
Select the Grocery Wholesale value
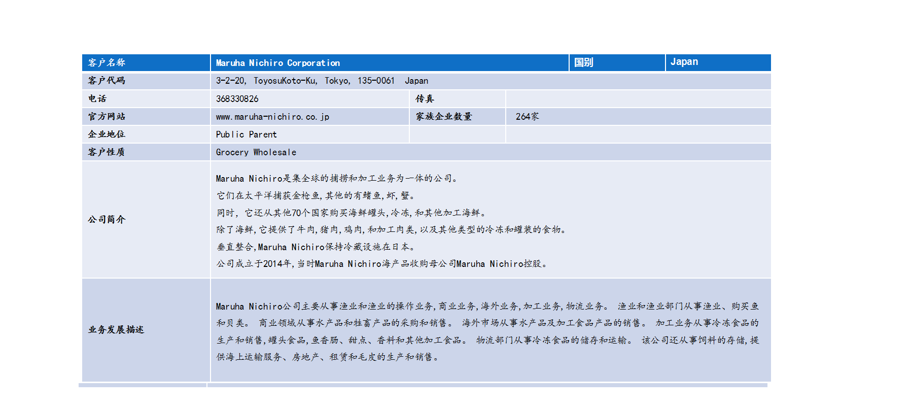[256, 152]
